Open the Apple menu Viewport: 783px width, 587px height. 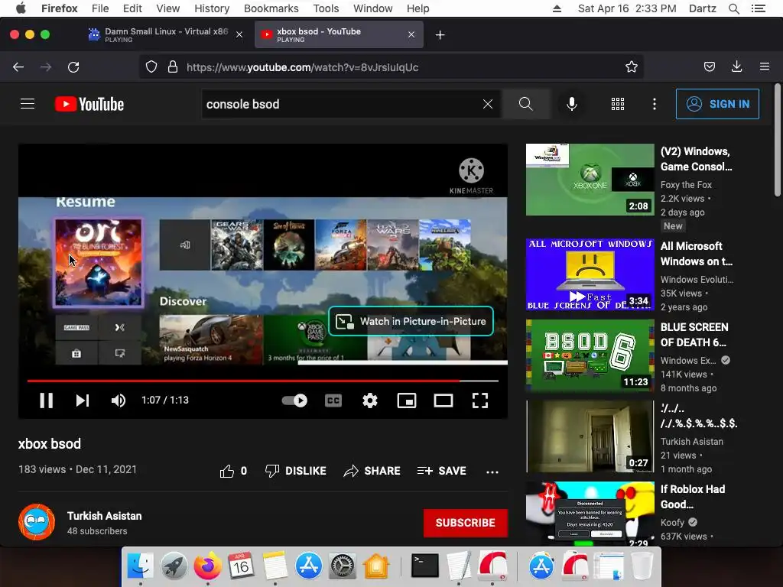[x=21, y=8]
